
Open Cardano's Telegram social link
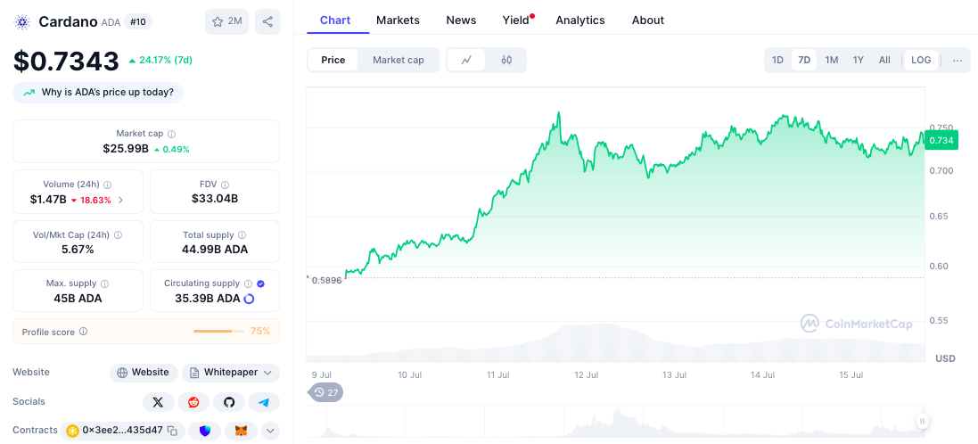(x=264, y=402)
